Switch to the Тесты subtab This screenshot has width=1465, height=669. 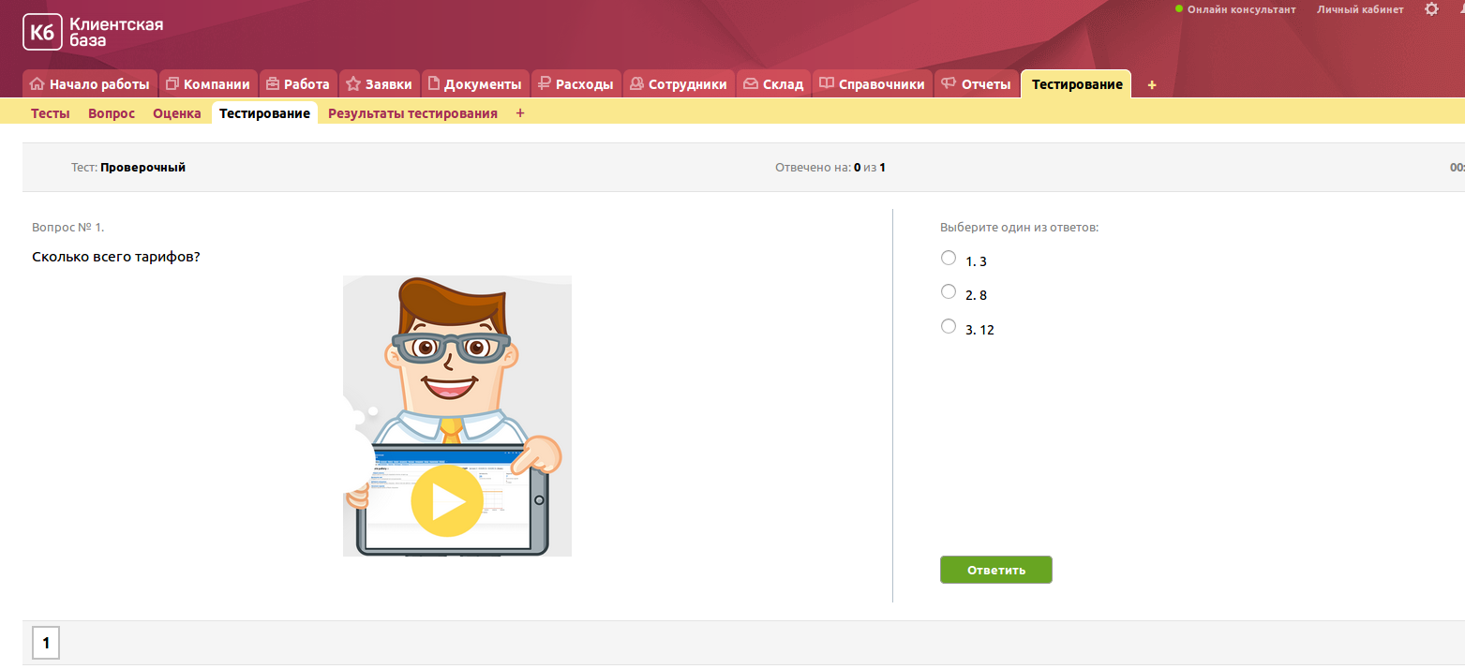click(50, 113)
